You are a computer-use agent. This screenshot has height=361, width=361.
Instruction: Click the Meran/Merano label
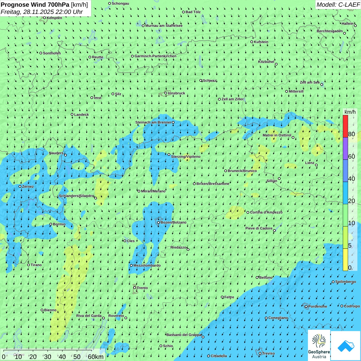click(153, 191)
